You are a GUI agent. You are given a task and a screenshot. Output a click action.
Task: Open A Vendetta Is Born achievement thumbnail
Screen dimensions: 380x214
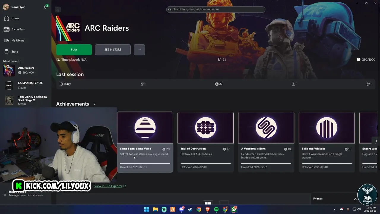coord(266,128)
